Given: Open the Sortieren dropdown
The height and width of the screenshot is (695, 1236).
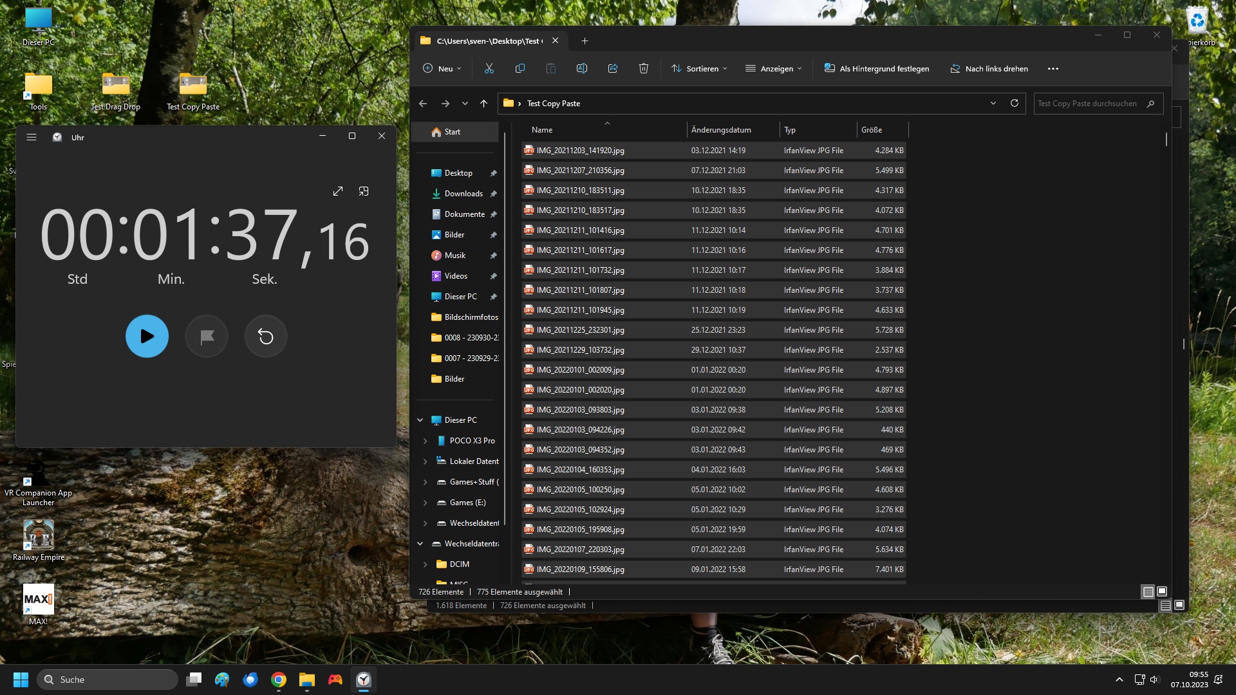Looking at the screenshot, I should [x=699, y=68].
